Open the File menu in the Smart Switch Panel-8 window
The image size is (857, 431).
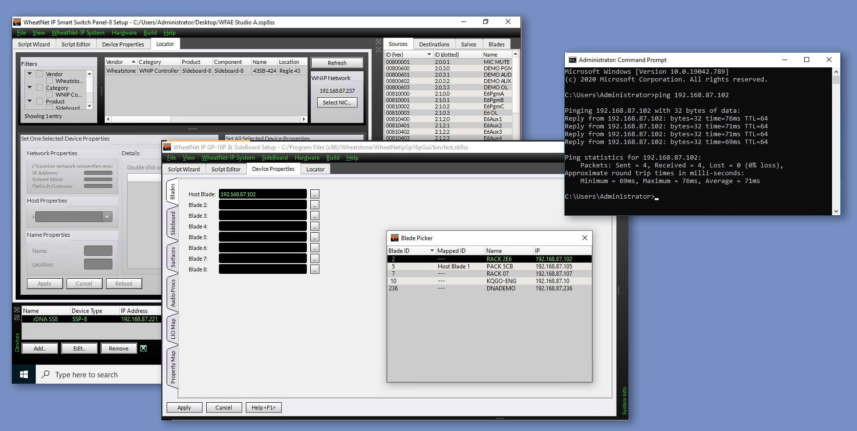tap(21, 33)
